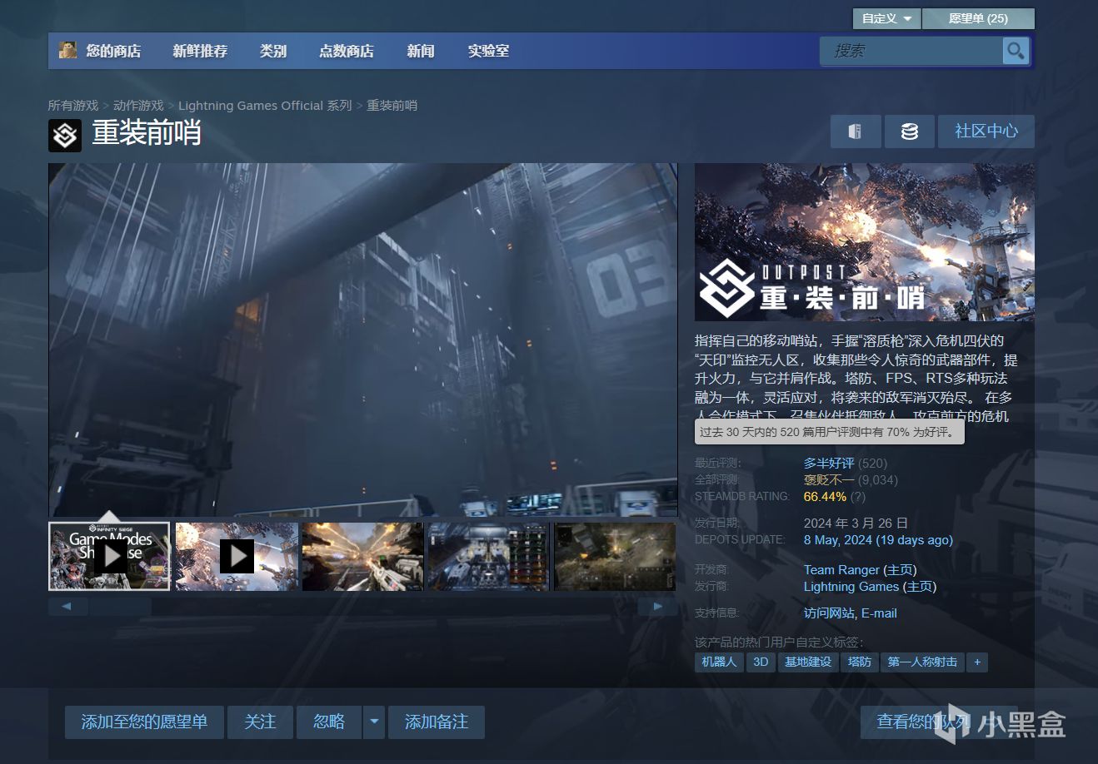The width and height of the screenshot is (1098, 764).
Task: Select the top-down battlefield screenshot thumbnail
Action: click(x=615, y=556)
